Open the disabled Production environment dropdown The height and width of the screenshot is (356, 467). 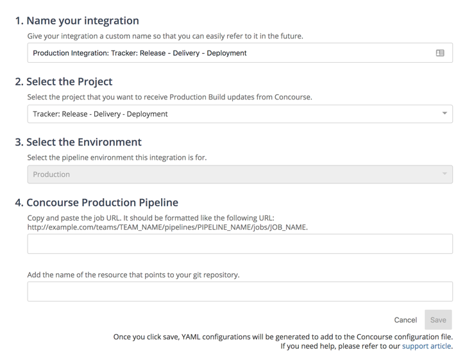pyautogui.click(x=231, y=174)
